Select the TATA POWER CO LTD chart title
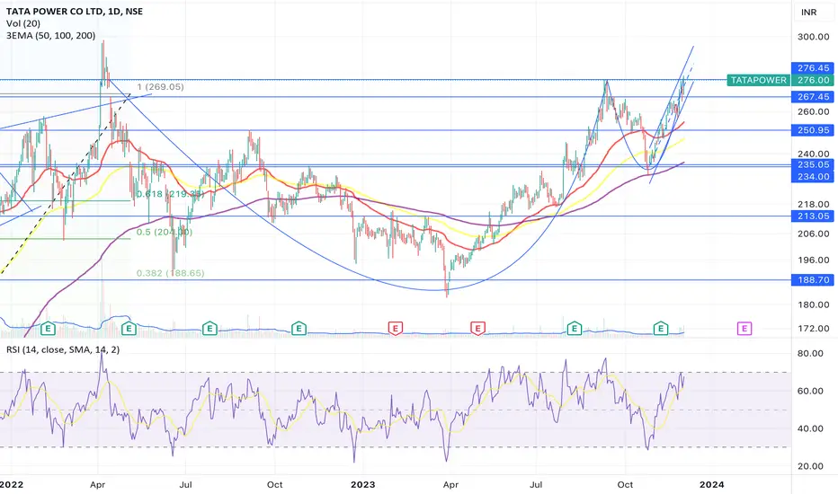Image resolution: width=838 pixels, height=494 pixels. tap(75, 11)
